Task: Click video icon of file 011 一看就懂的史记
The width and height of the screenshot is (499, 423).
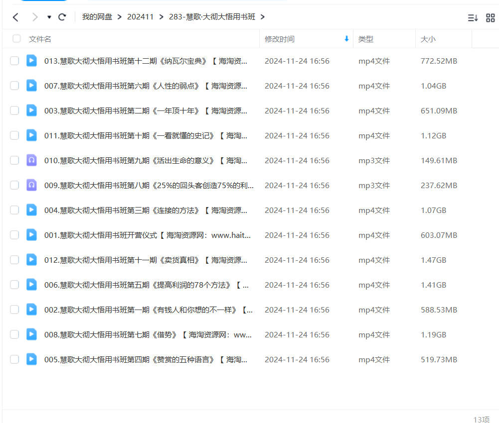Action: [x=31, y=135]
